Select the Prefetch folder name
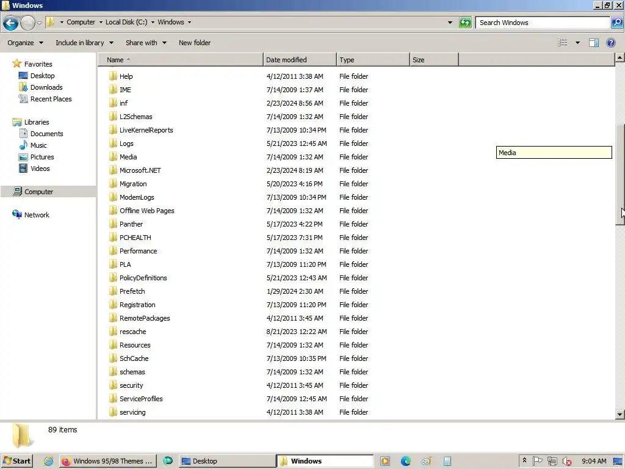625x469 pixels. click(x=132, y=291)
